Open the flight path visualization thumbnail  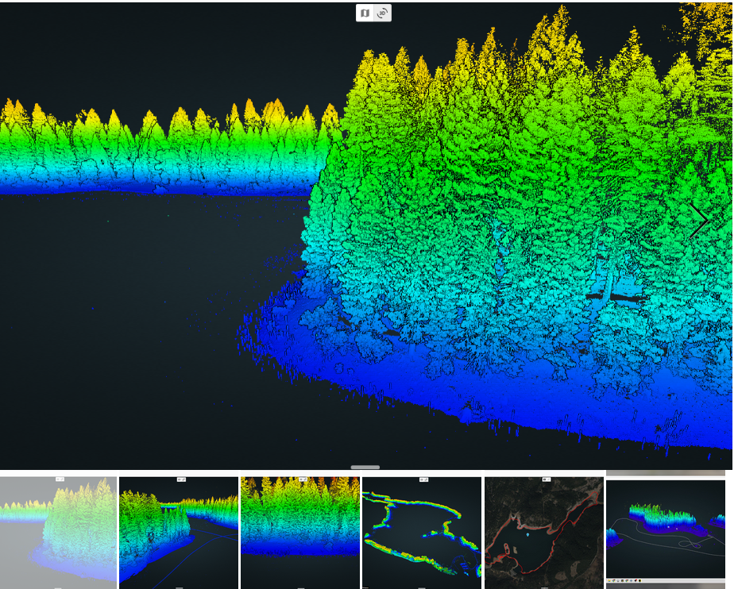point(667,528)
